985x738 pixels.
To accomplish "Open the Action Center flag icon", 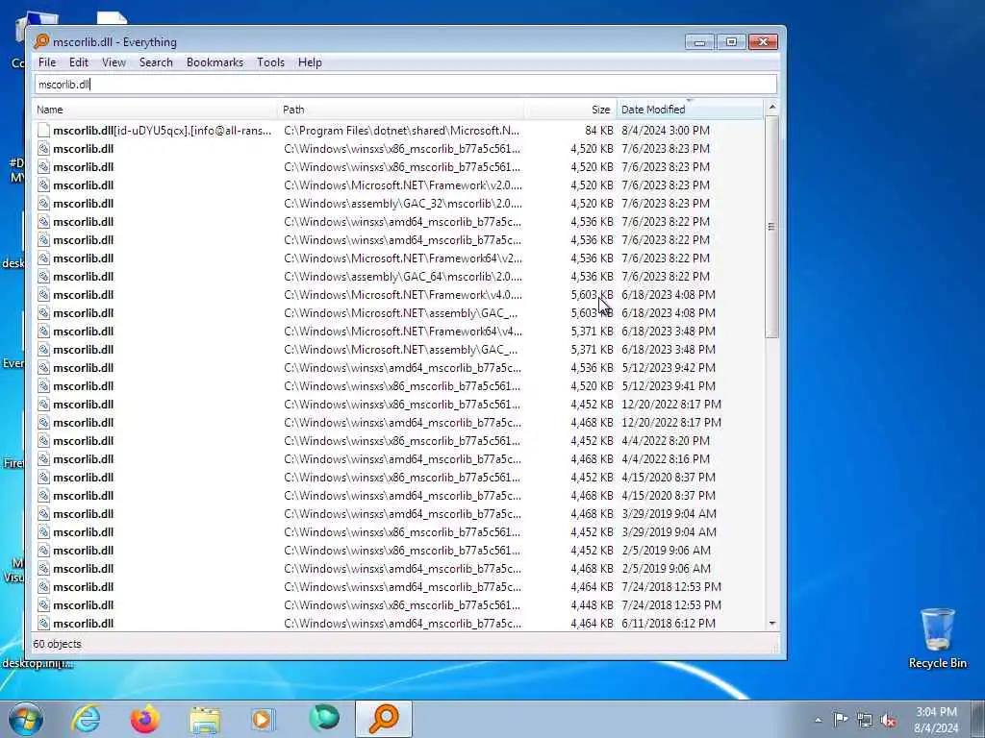I will (841, 719).
